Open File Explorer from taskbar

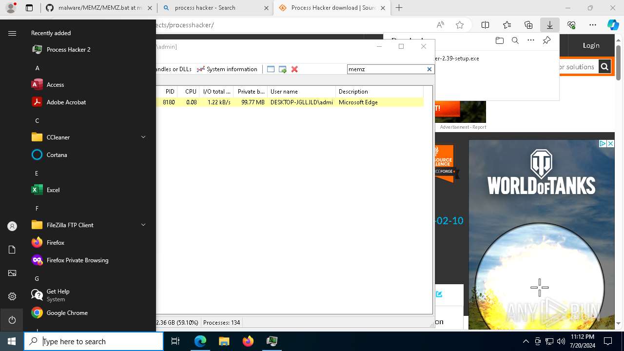coord(224,341)
